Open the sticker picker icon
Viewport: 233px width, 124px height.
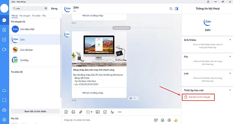point(66,112)
